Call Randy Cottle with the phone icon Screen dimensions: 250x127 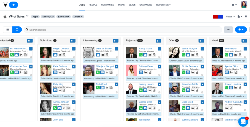[x=141, y=55]
